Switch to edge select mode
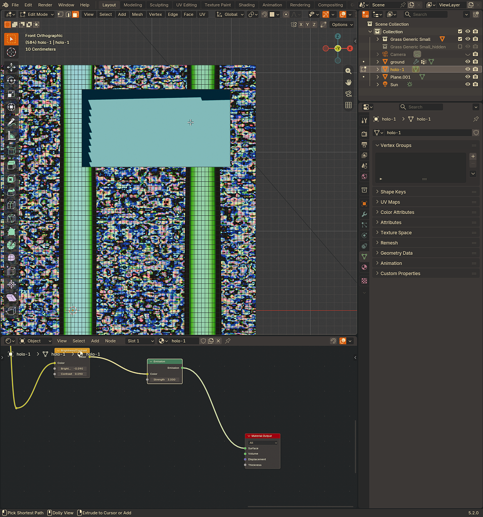Image resolution: width=483 pixels, height=517 pixels. 68,15
